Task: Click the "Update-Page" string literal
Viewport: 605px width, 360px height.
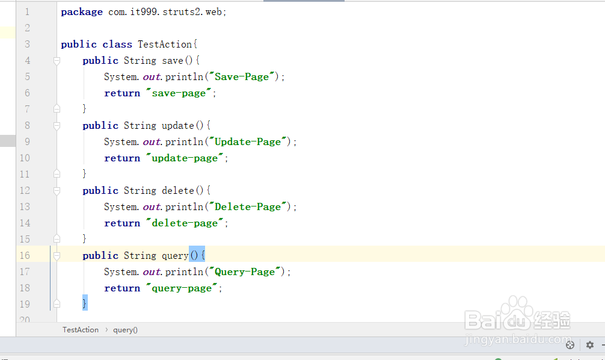Action: [x=248, y=141]
